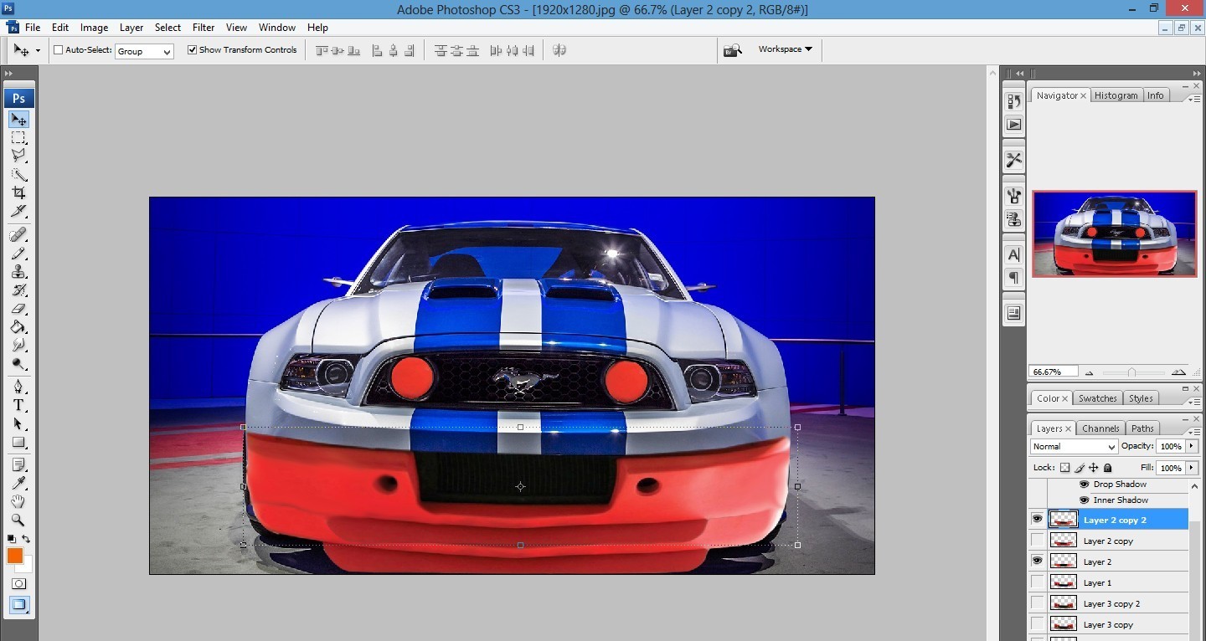Toggle Quick Mask mode
This screenshot has width=1206, height=641.
pos(18,583)
